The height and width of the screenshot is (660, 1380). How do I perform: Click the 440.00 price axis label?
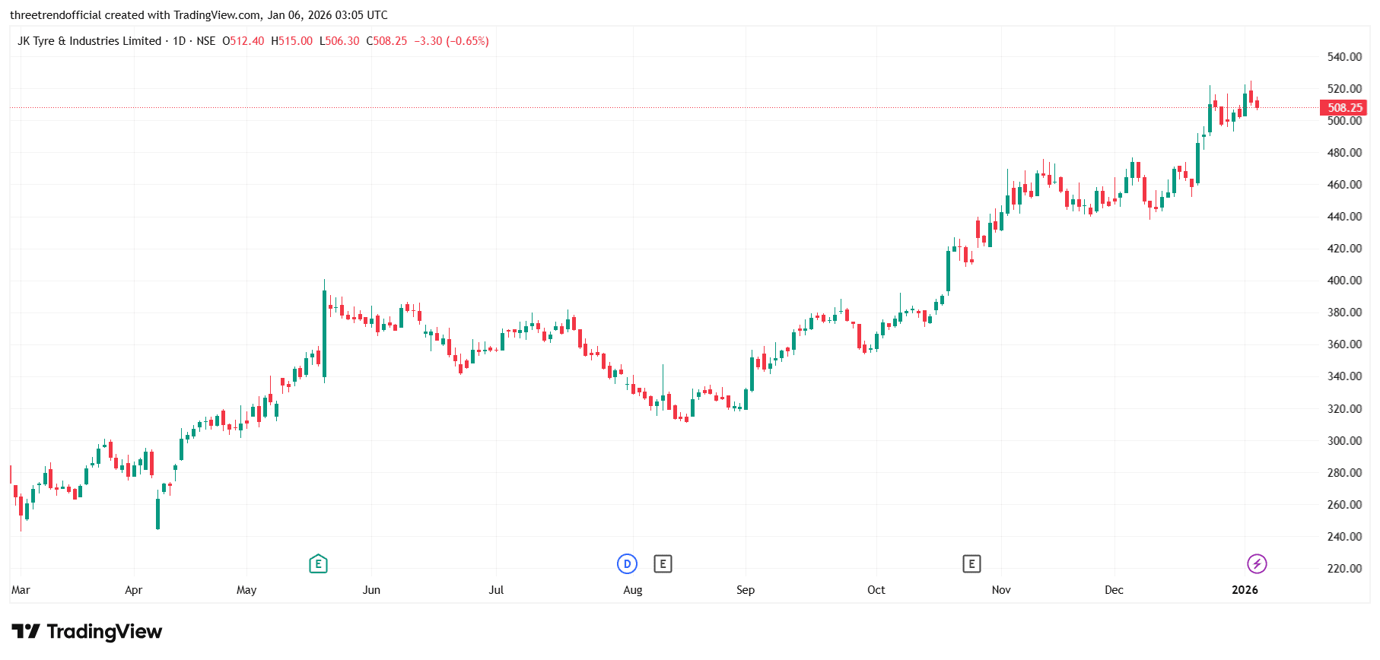[x=1344, y=217]
